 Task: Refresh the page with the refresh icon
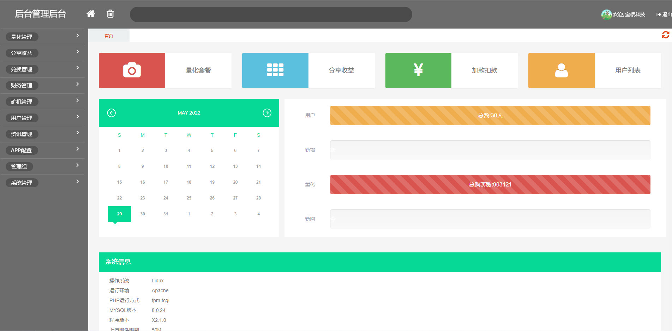[666, 35]
